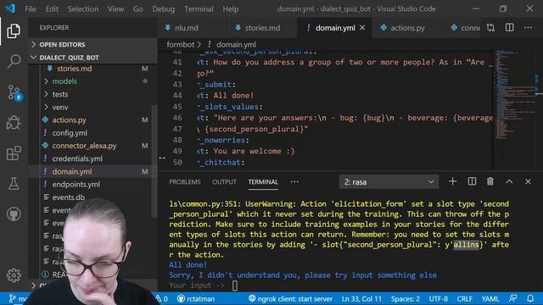Switch to the connector editor tab
This screenshot has width=543, height=305.
[x=465, y=28]
